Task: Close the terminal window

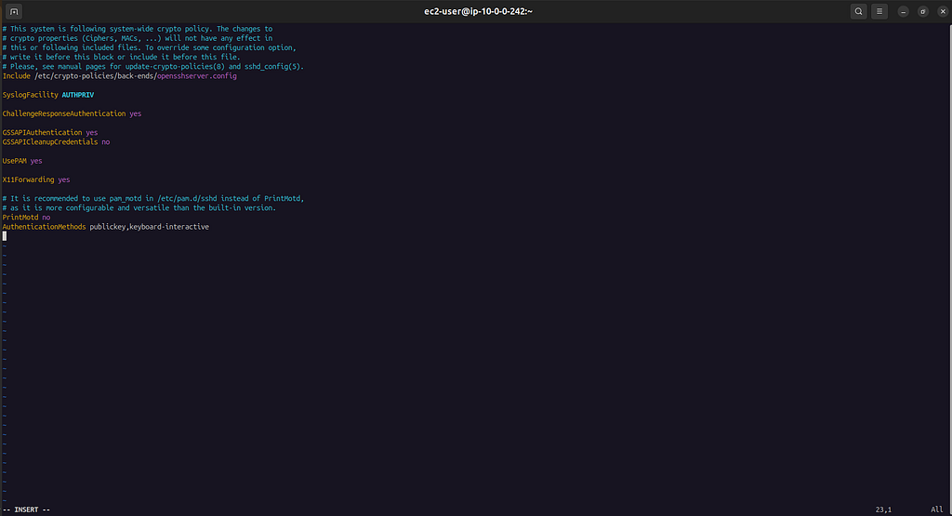Action: (943, 11)
